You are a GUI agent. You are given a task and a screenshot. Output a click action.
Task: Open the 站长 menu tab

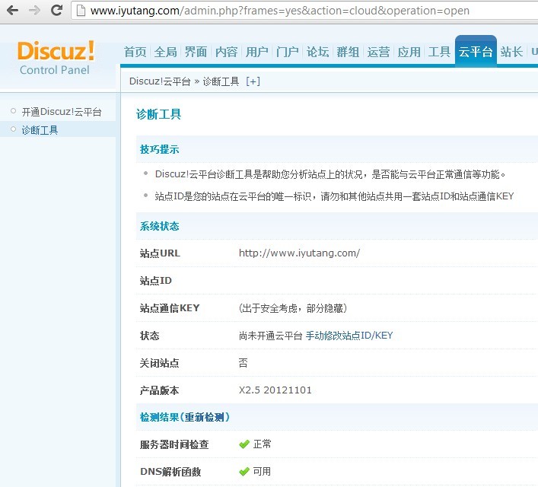click(x=511, y=53)
